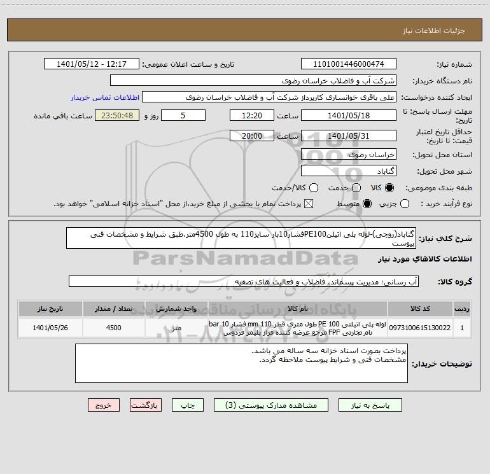Click the توضیحات خریدار text area
The width and height of the screenshot is (490, 474).
click(241, 363)
